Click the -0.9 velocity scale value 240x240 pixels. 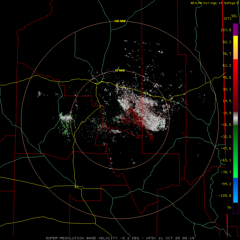[227, 113]
